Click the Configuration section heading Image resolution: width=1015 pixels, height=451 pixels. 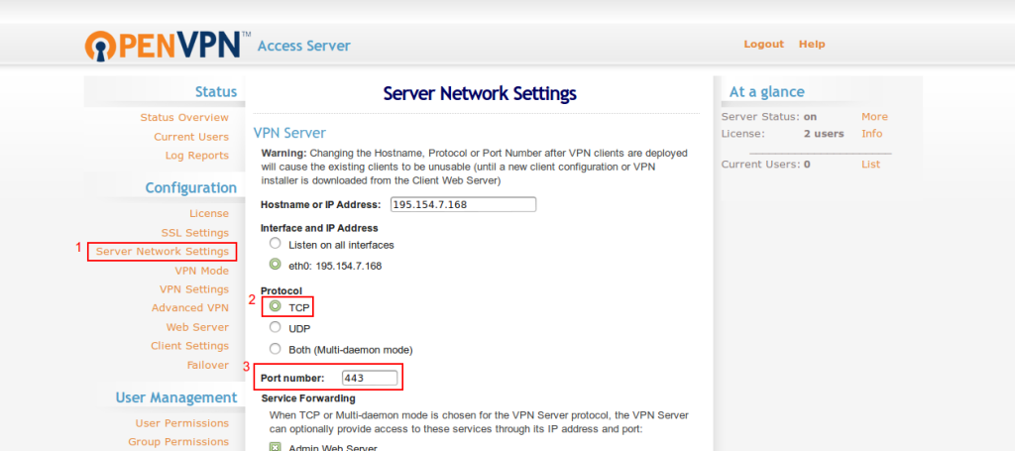pos(191,188)
